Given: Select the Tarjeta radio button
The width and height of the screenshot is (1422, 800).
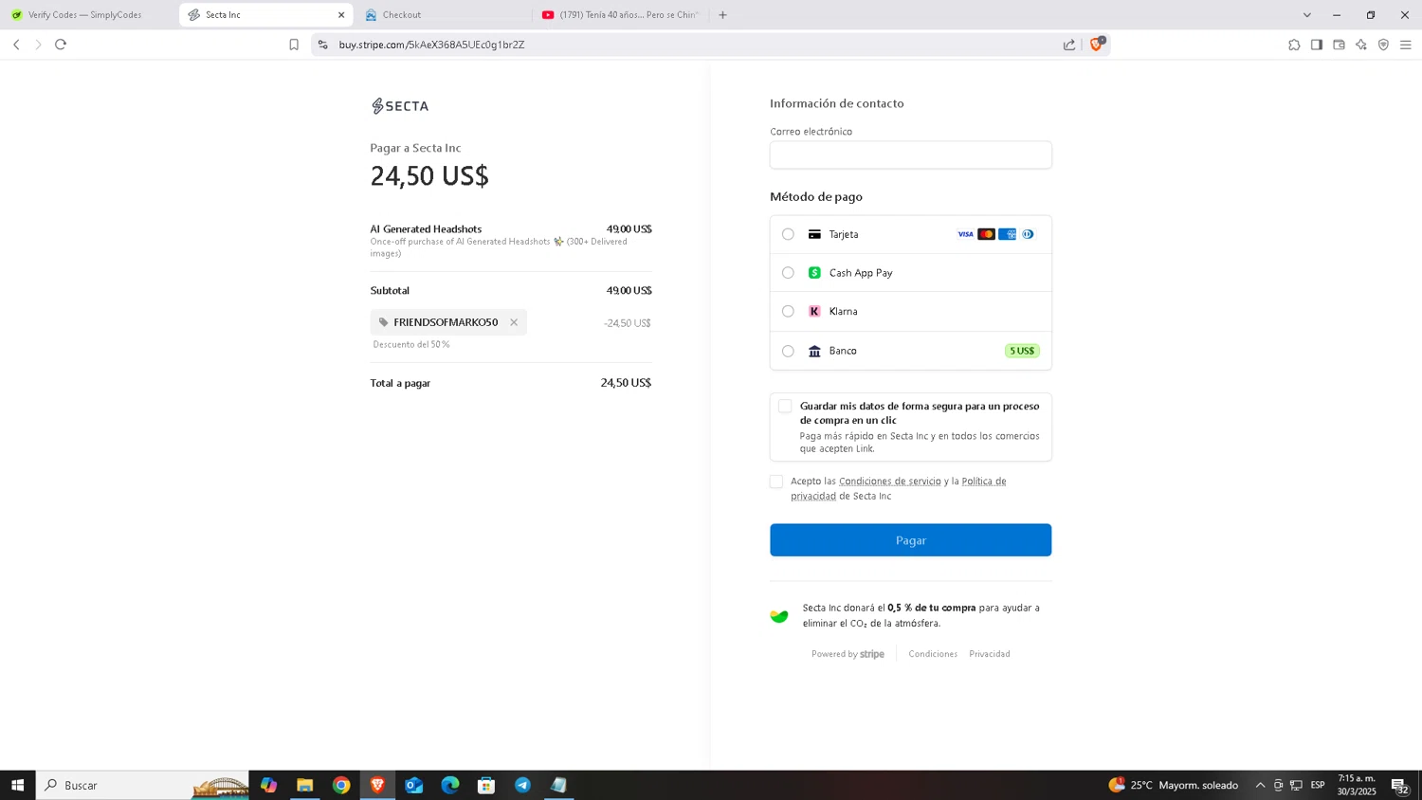Looking at the screenshot, I should (x=788, y=234).
